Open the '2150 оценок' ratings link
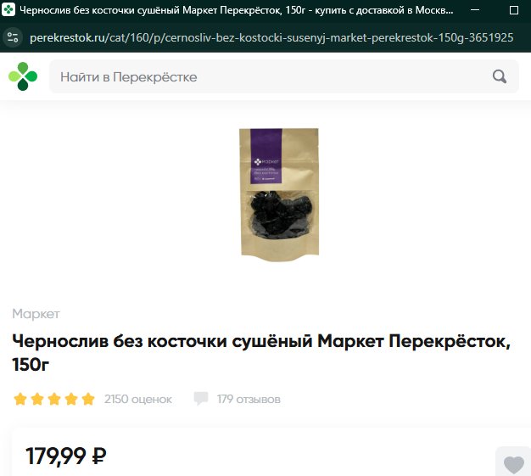This screenshot has width=531, height=476. pyautogui.click(x=138, y=399)
